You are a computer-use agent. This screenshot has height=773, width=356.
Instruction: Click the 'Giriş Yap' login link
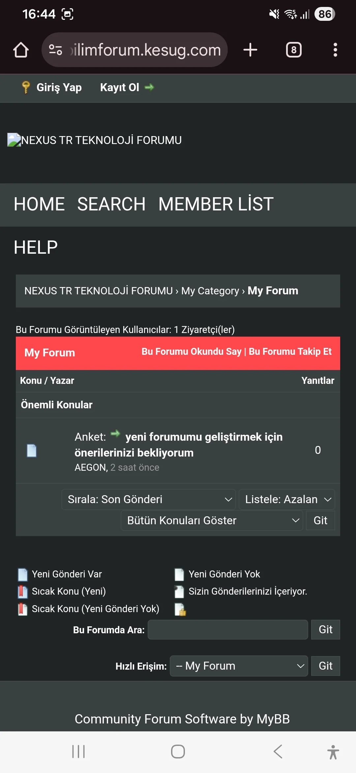tap(59, 88)
